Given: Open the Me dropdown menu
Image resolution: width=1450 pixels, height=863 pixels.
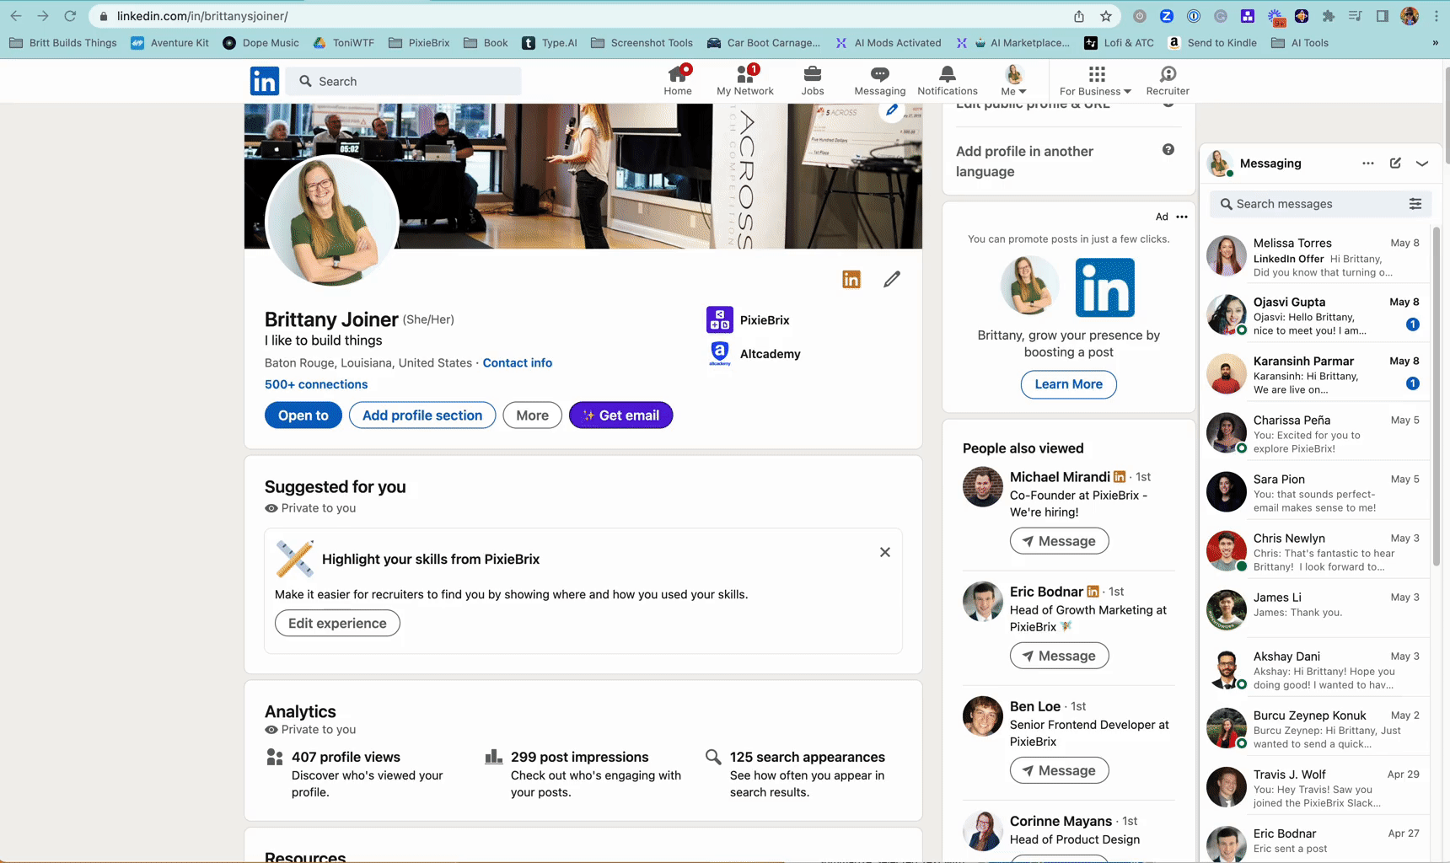Looking at the screenshot, I should pos(1012,80).
